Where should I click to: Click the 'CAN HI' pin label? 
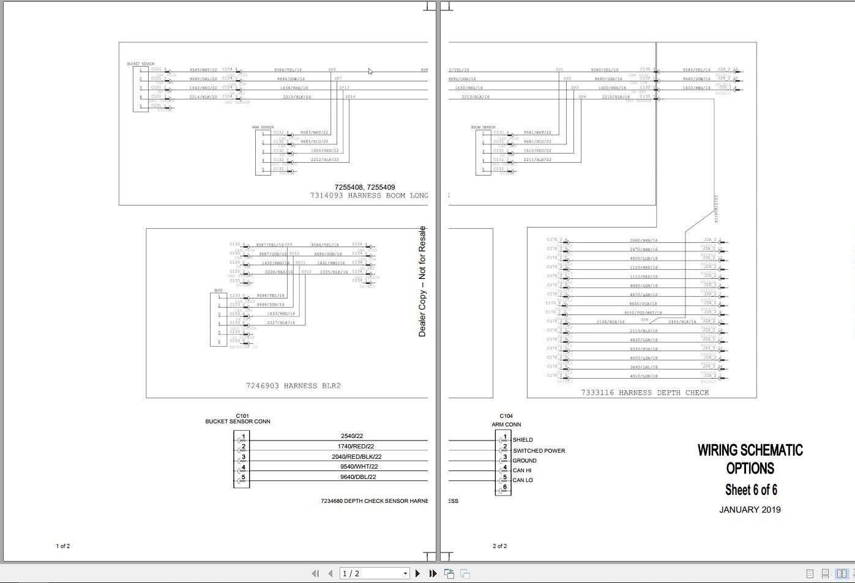(522, 470)
